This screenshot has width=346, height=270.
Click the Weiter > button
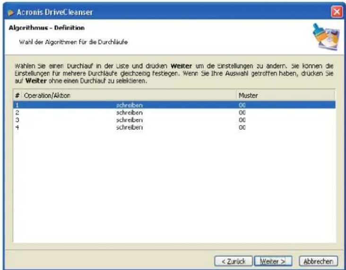[273, 261]
